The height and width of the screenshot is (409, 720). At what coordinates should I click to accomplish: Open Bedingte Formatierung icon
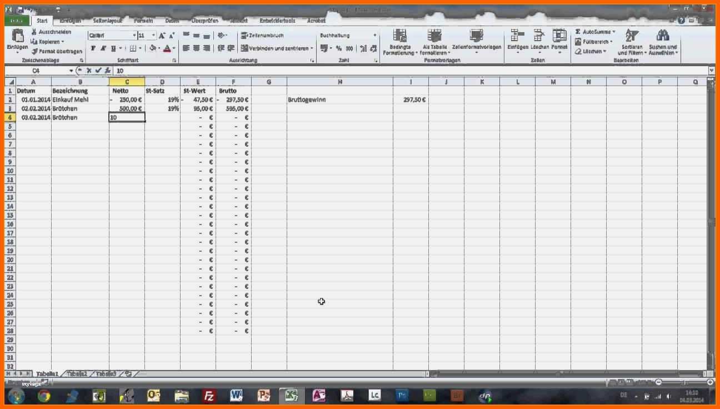(x=399, y=37)
